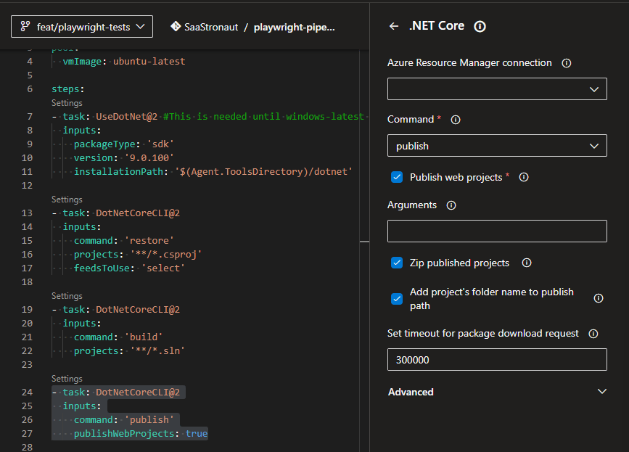Click the back arrow beside .NET Core
This screenshot has width=629, height=452.
394,26
